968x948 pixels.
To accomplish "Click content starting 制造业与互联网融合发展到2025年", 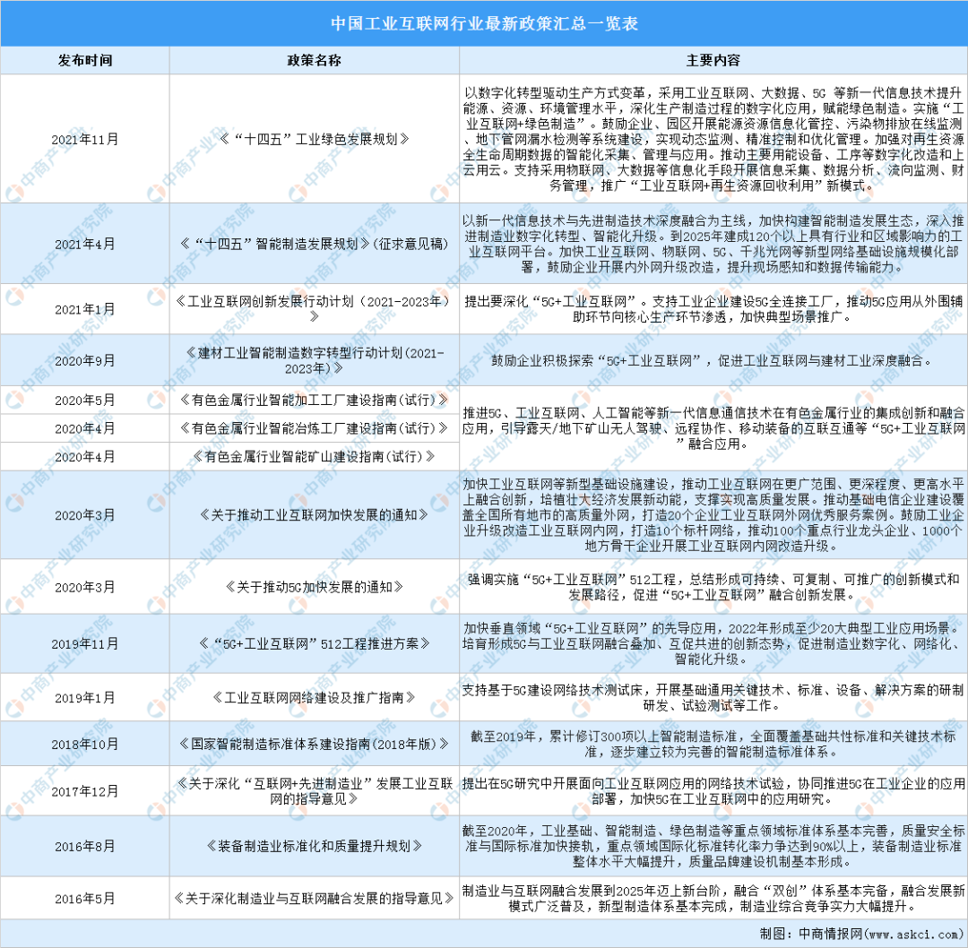I will 713,899.
